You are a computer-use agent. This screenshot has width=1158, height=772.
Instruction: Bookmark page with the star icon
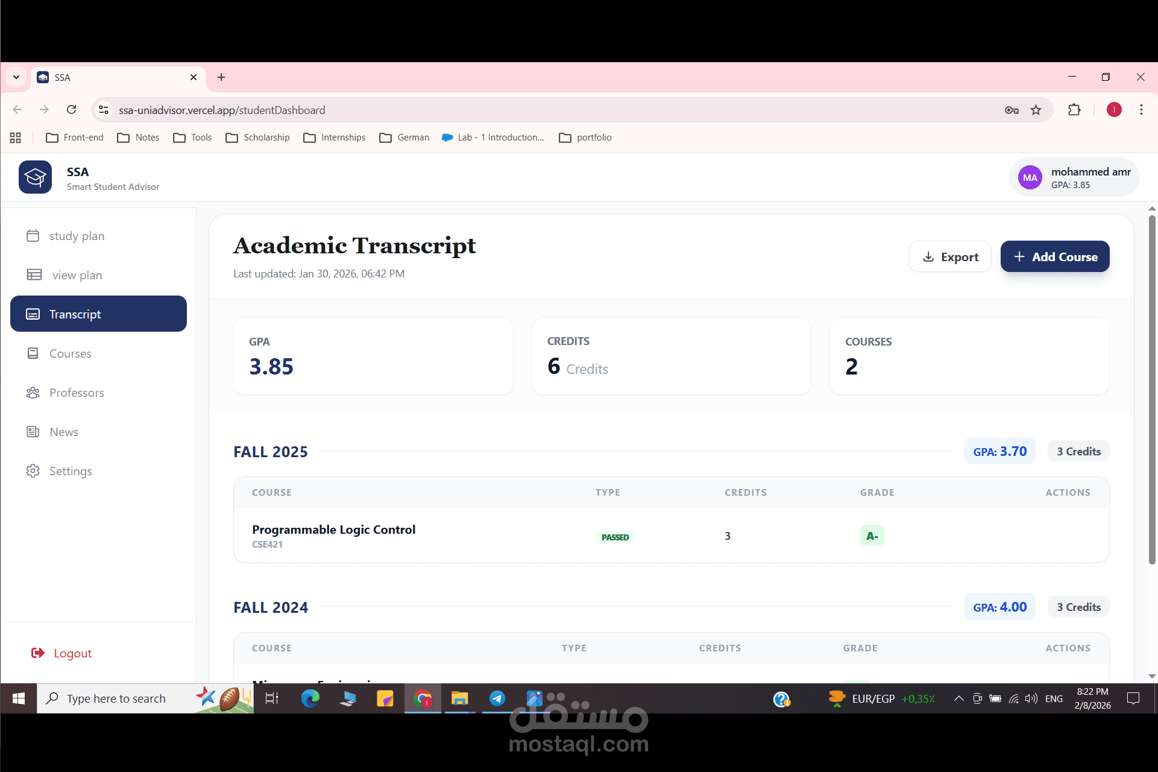coord(1036,110)
